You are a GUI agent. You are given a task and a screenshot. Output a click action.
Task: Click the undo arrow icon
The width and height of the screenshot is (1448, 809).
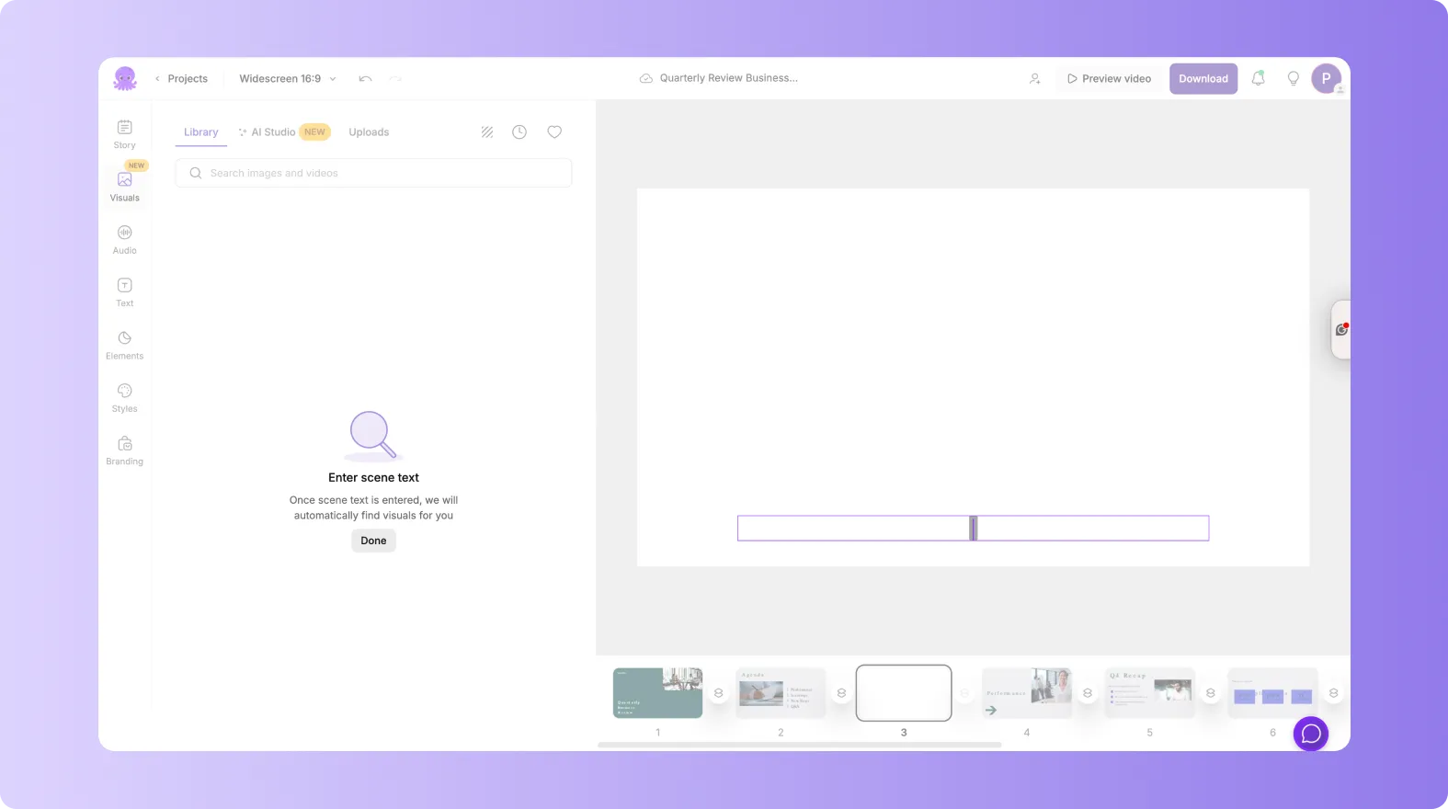[365, 79]
